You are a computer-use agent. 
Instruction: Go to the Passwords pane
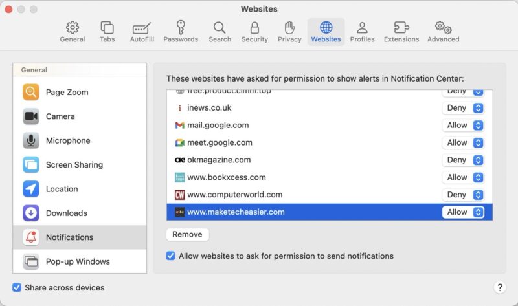point(181,32)
